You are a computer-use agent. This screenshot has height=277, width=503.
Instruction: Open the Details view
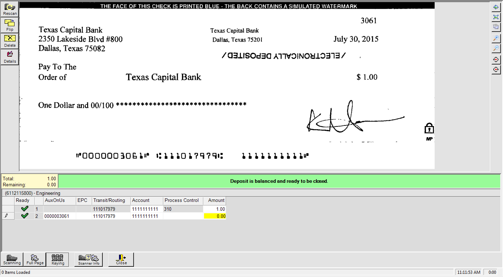[10, 57]
